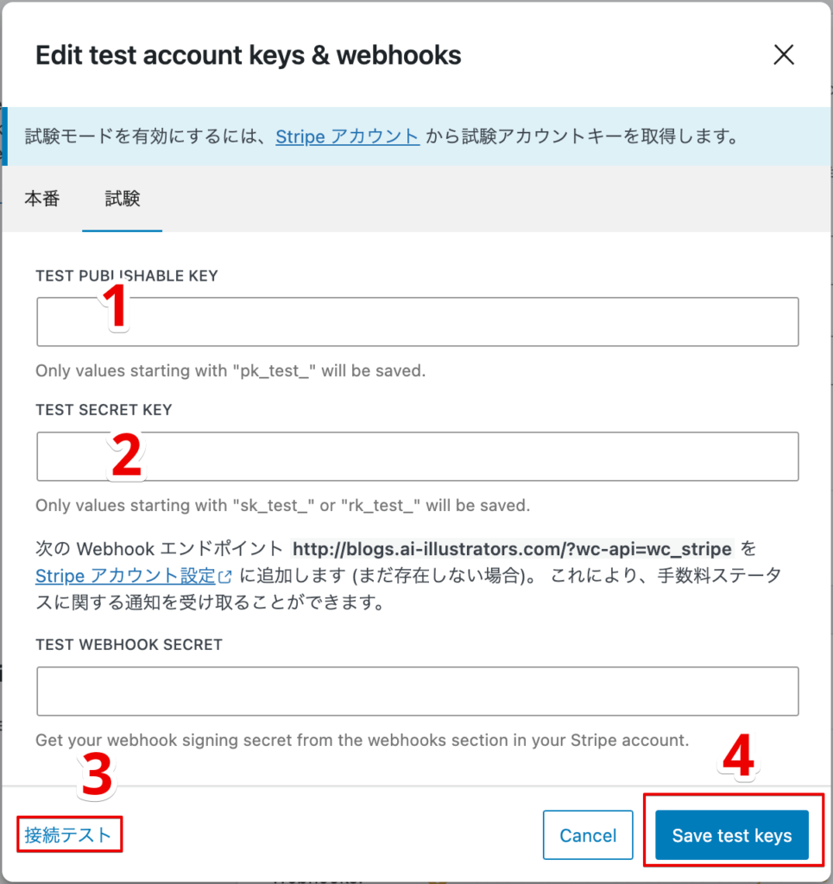Switch to the 本番 tab
This screenshot has width=833, height=884.
[42, 199]
